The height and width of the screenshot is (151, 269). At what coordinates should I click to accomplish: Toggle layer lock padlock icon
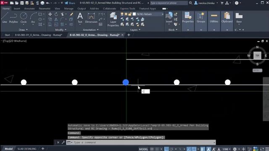coord(130,14)
